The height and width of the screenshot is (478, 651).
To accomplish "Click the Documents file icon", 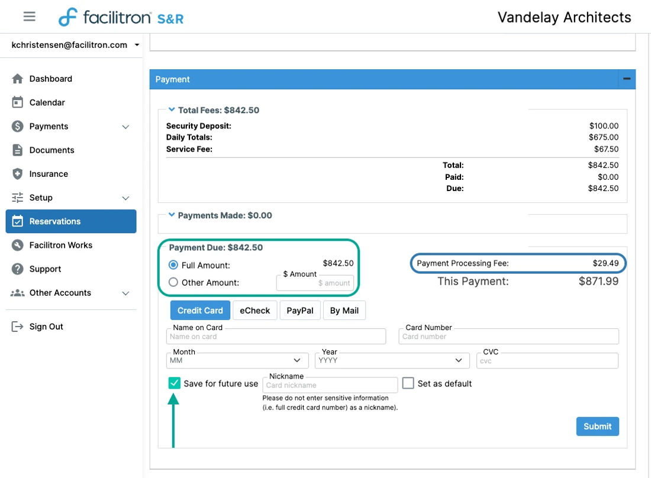I will pyautogui.click(x=17, y=150).
